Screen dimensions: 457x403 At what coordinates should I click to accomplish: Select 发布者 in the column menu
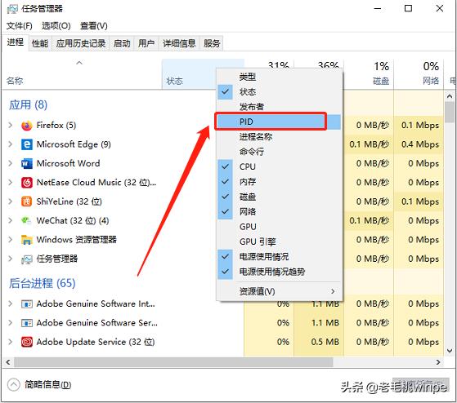click(x=279, y=107)
